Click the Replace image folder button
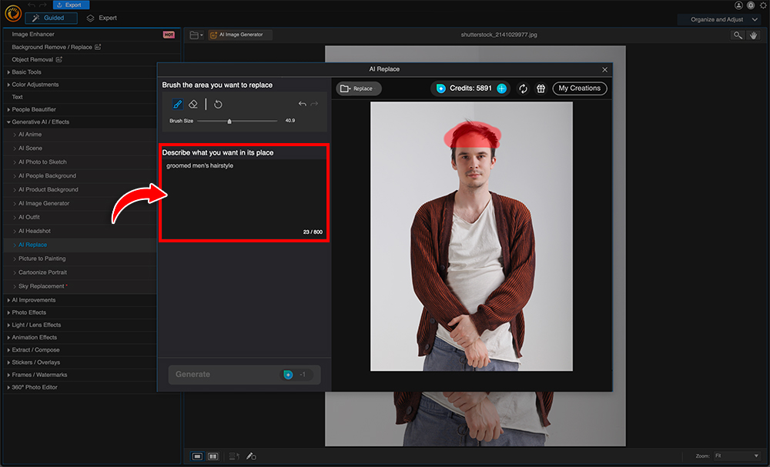 click(359, 88)
